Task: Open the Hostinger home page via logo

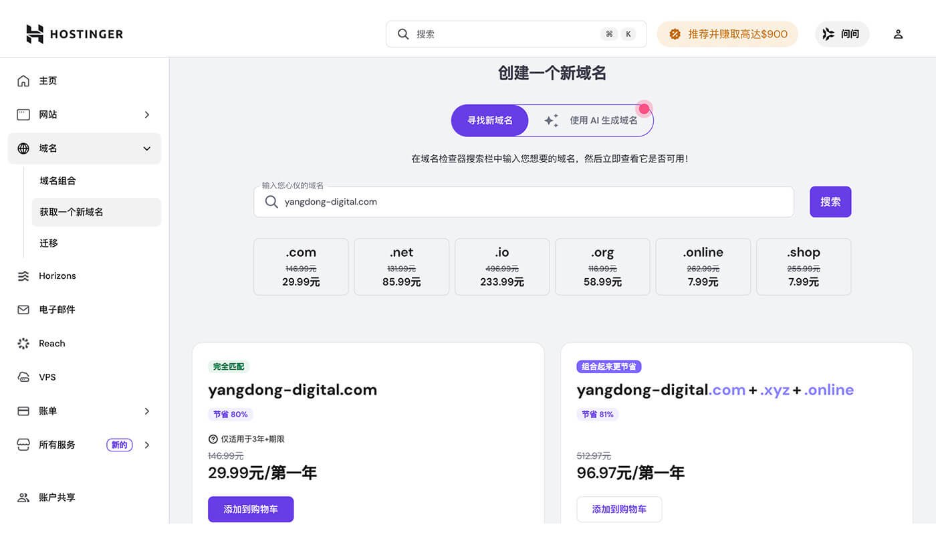Action: [74, 33]
